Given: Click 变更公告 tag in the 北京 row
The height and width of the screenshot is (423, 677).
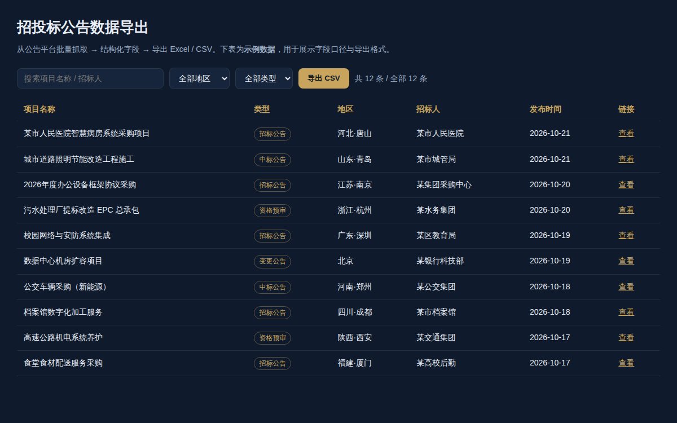Looking at the screenshot, I should 272,262.
